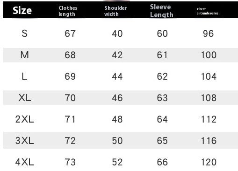Select the M size row label
The height and width of the screenshot is (171, 238).
tap(25, 55)
